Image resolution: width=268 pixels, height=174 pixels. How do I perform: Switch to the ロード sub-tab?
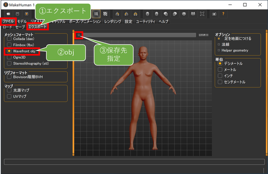coord(8,27)
